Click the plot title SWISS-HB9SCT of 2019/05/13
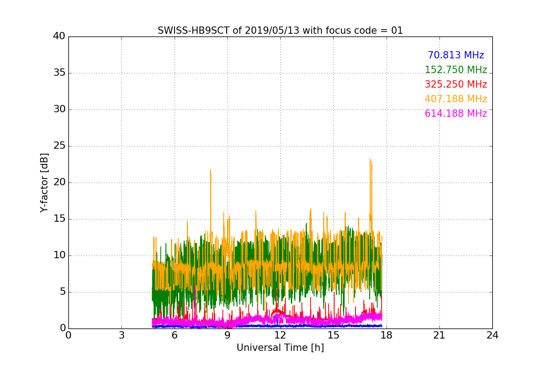Viewport: 547px width, 365px height. [x=280, y=31]
